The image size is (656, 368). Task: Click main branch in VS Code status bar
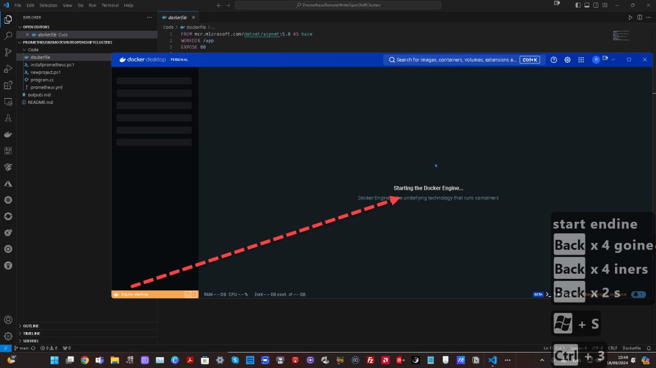(21, 348)
